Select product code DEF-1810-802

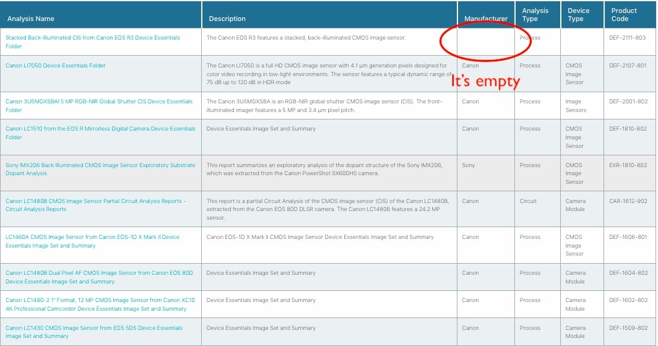[628, 129]
